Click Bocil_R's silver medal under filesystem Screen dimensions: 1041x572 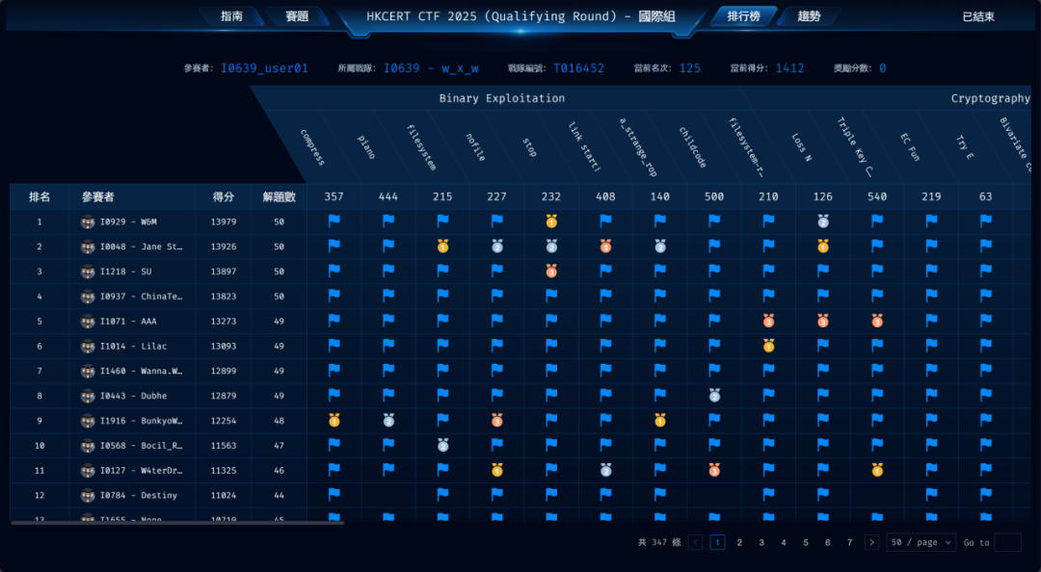click(x=442, y=445)
